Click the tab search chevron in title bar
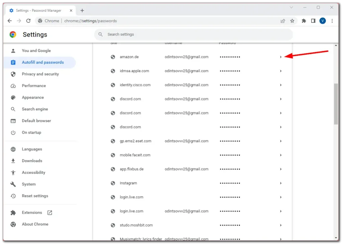The width and height of the screenshot is (344, 246). click(x=291, y=7)
